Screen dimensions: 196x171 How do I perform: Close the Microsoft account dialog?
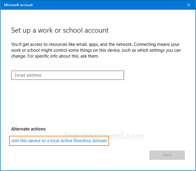pyautogui.click(x=188, y=5)
